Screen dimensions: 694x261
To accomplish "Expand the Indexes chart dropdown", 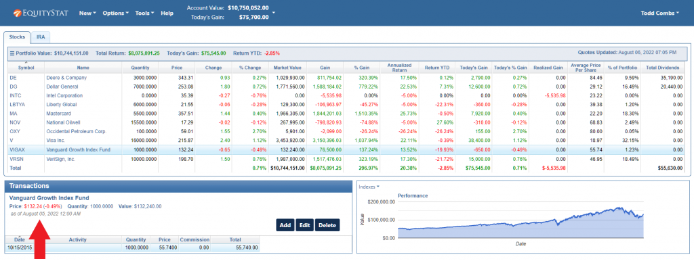I will [x=369, y=187].
